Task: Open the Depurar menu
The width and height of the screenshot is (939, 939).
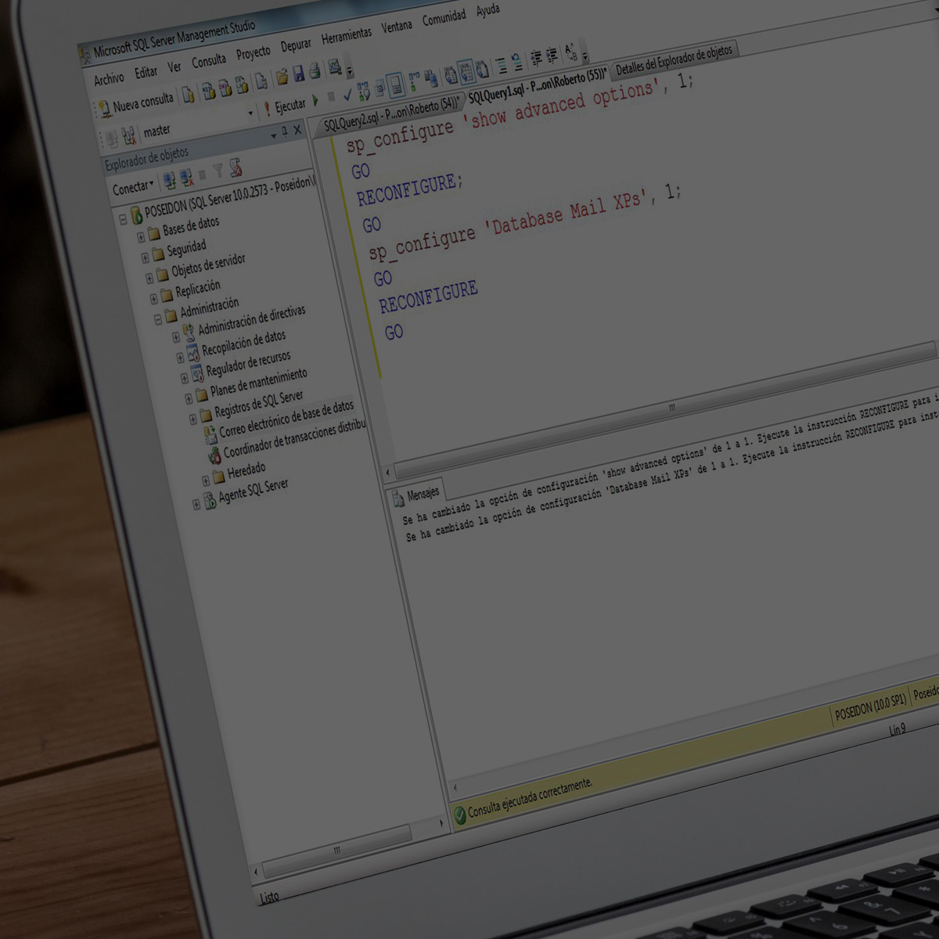Action: pos(296,45)
